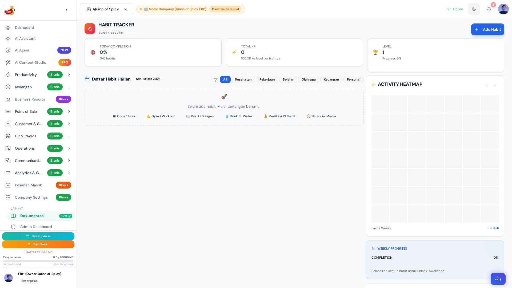Image resolution: width=512 pixels, height=288 pixels.
Task: Filter habits by Pekerjaan
Action: point(267,79)
